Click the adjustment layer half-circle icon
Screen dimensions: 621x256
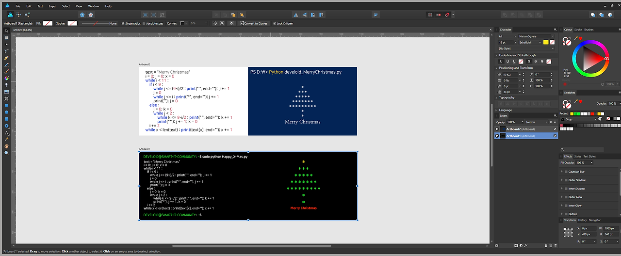click(x=521, y=245)
